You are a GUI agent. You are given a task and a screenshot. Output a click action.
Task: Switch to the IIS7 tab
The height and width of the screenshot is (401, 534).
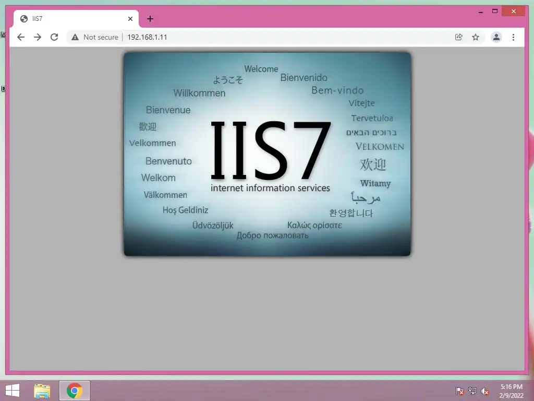pyautogui.click(x=76, y=19)
